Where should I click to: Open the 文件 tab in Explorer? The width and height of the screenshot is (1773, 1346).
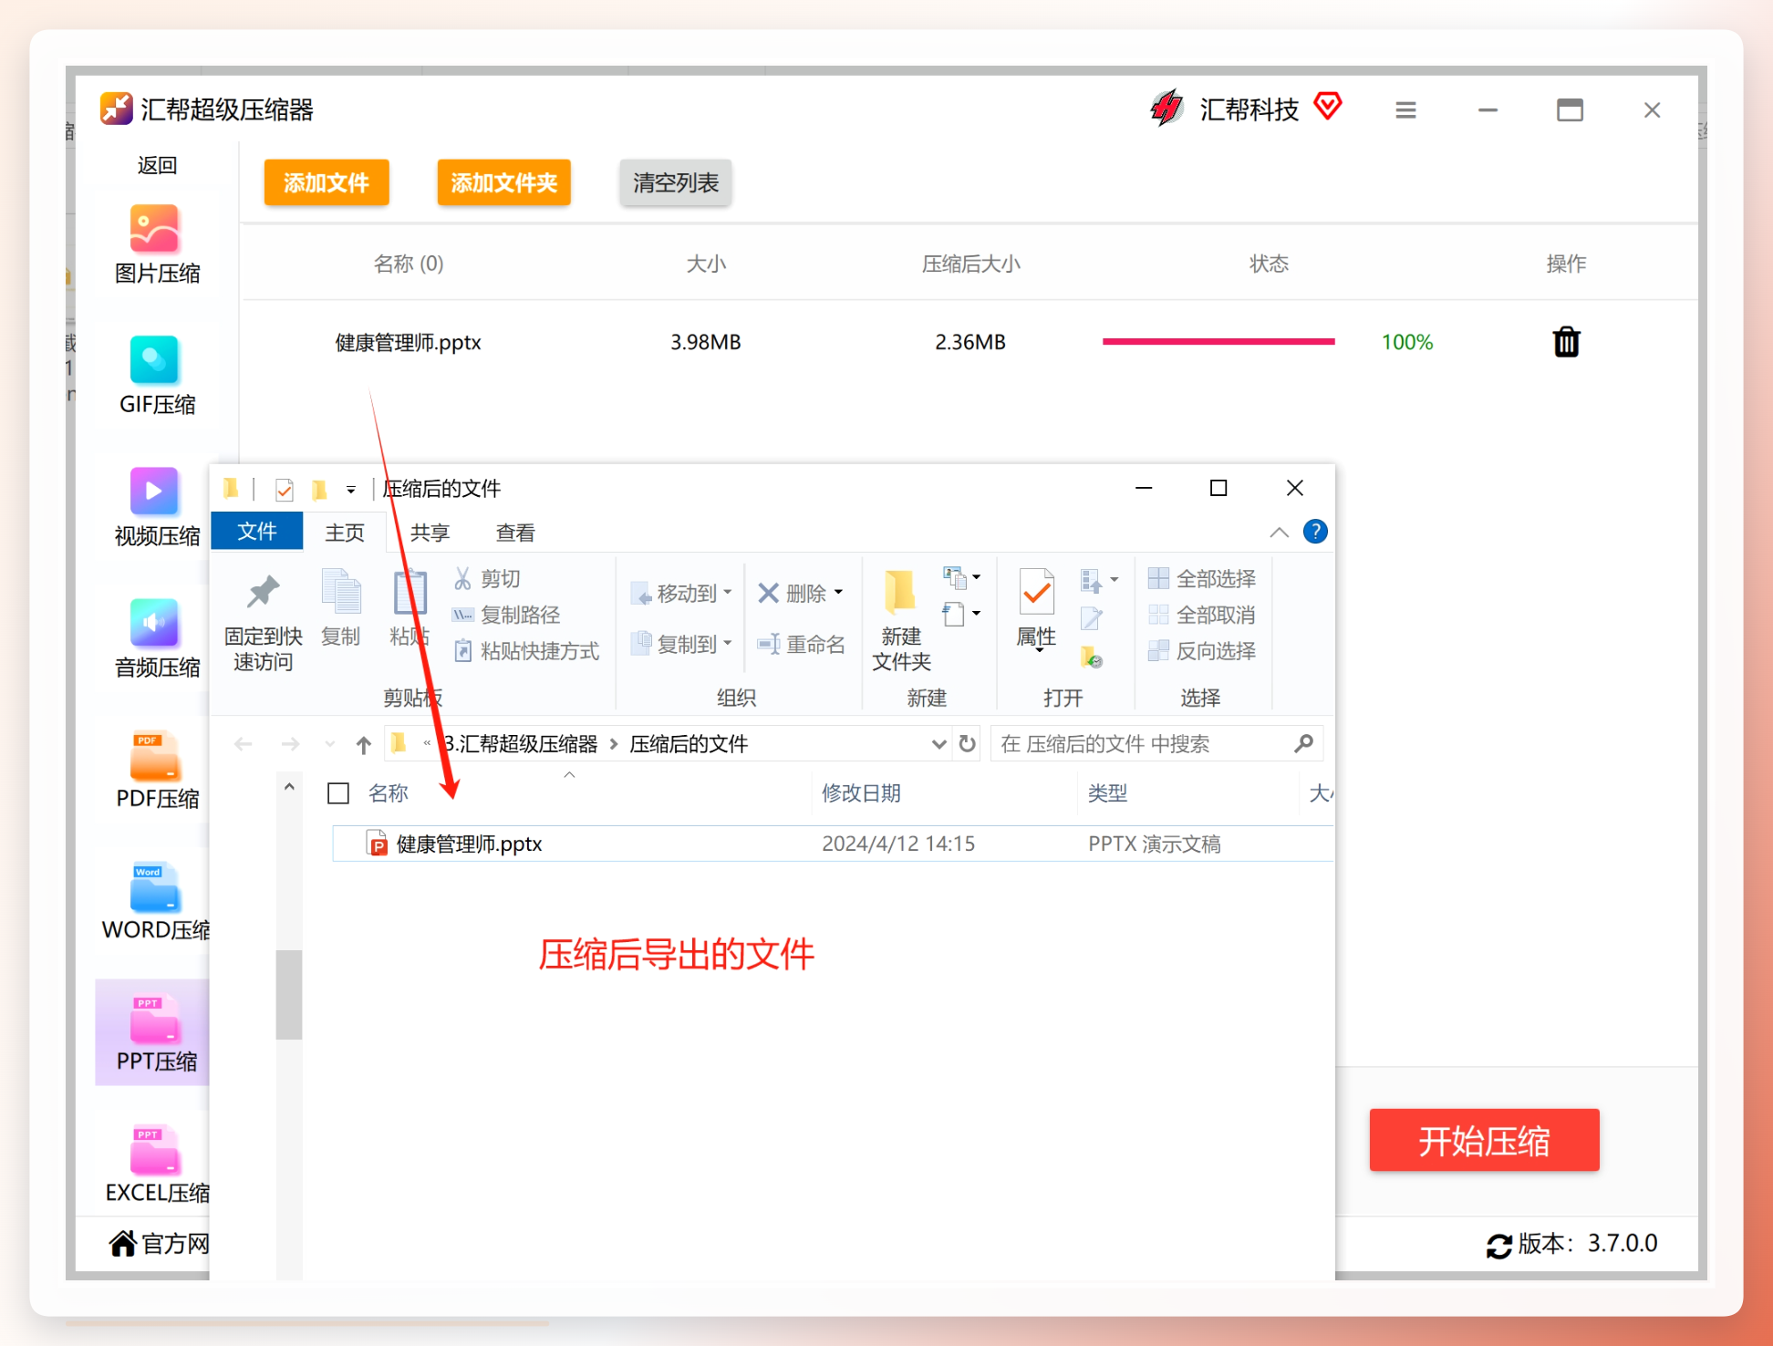tap(257, 532)
